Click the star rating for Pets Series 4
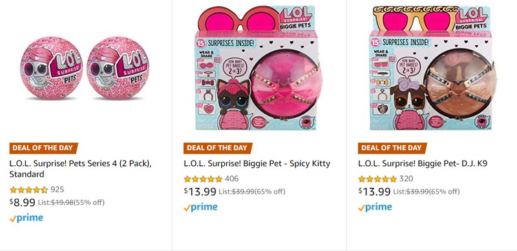Screen dimensions: 517x251 coord(28,190)
